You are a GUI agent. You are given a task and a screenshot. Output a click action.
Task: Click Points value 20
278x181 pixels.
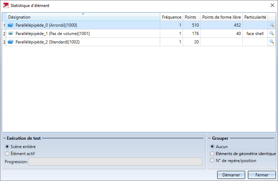tap(192, 42)
